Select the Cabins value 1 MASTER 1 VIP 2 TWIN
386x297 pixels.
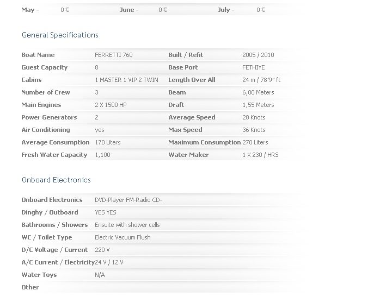[126, 80]
